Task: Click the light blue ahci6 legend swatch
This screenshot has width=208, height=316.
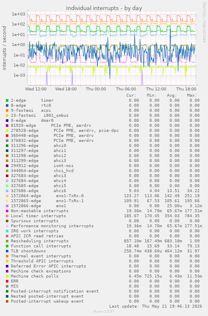Action: click(7, 191)
